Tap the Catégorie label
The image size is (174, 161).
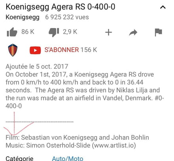pos(19,159)
